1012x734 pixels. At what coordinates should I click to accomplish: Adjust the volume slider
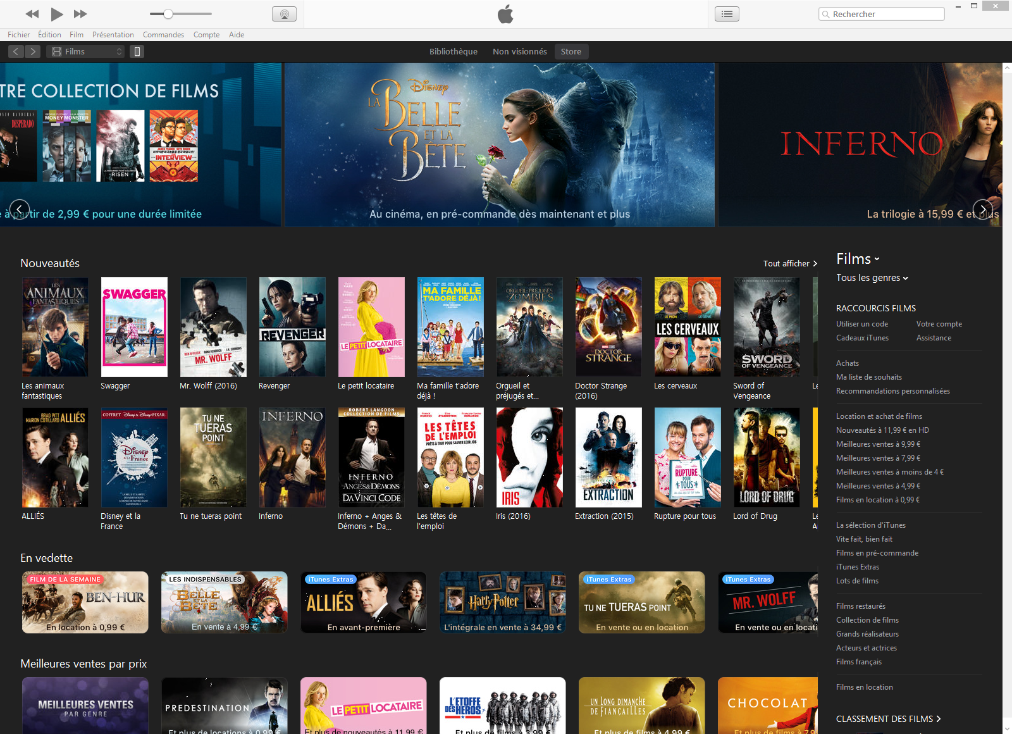coord(168,14)
